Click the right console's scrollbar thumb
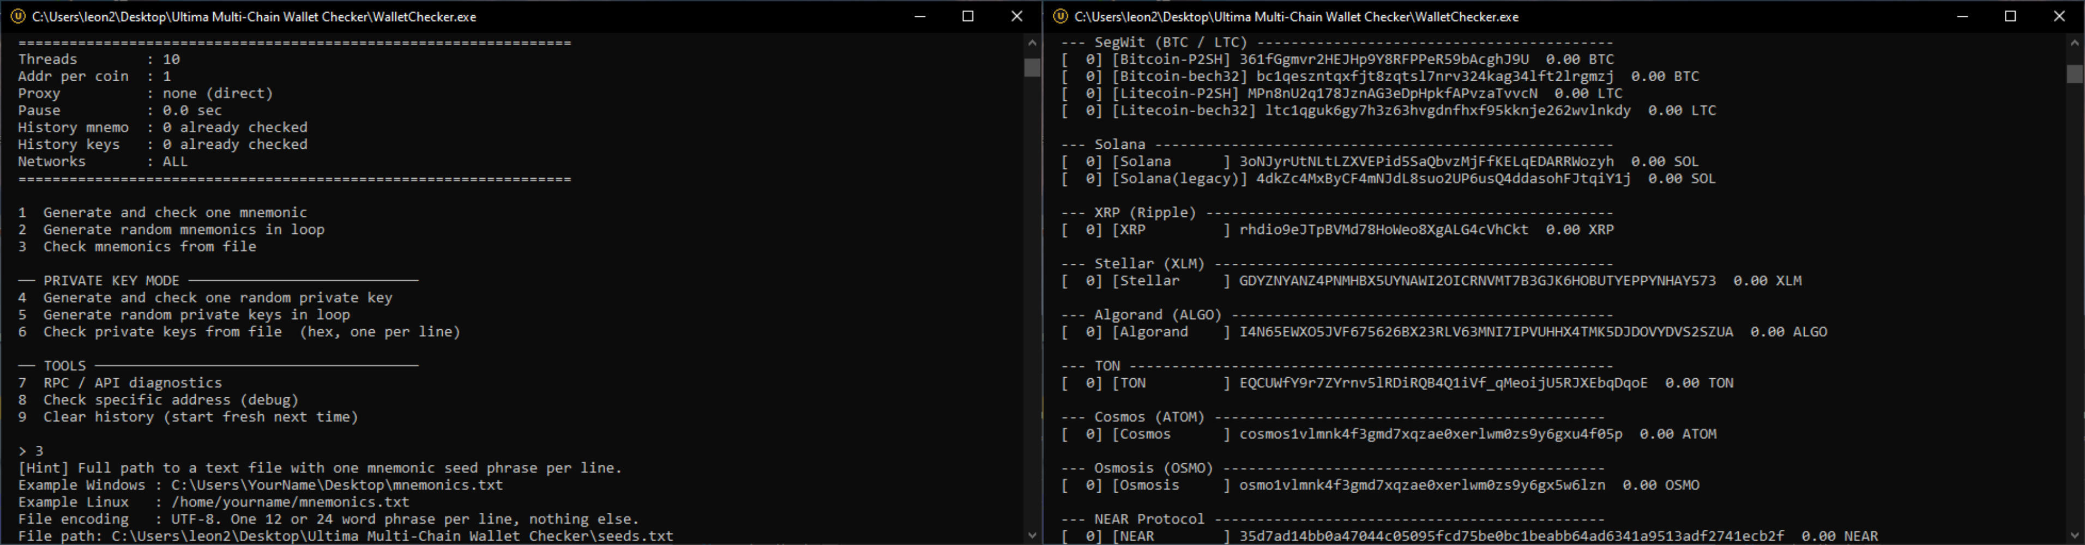Screen dimensions: 2085x545 (2075, 74)
